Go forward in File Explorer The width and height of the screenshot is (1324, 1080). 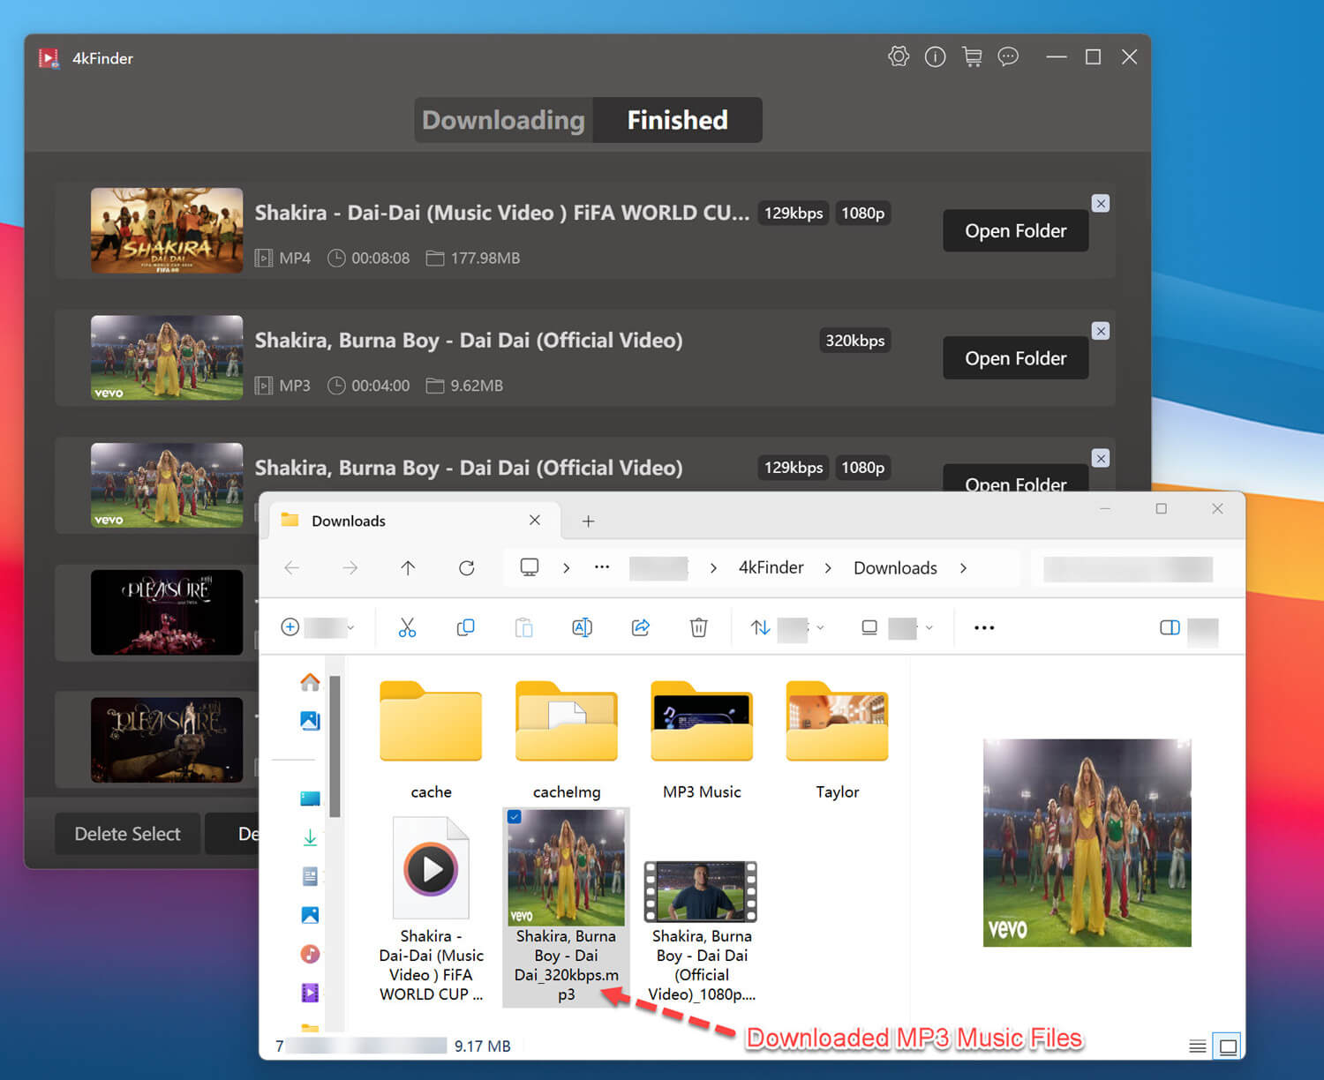click(350, 568)
